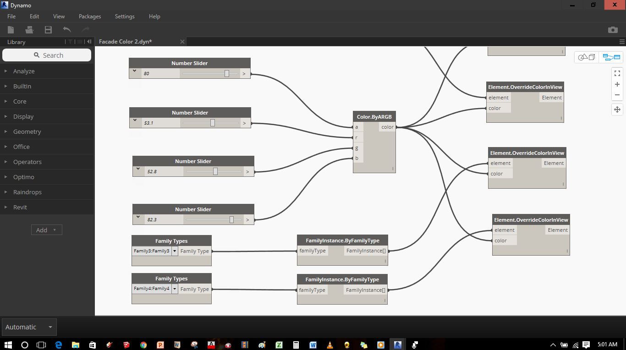Open the Windows Start menu
The image size is (626, 350).
coord(8,345)
